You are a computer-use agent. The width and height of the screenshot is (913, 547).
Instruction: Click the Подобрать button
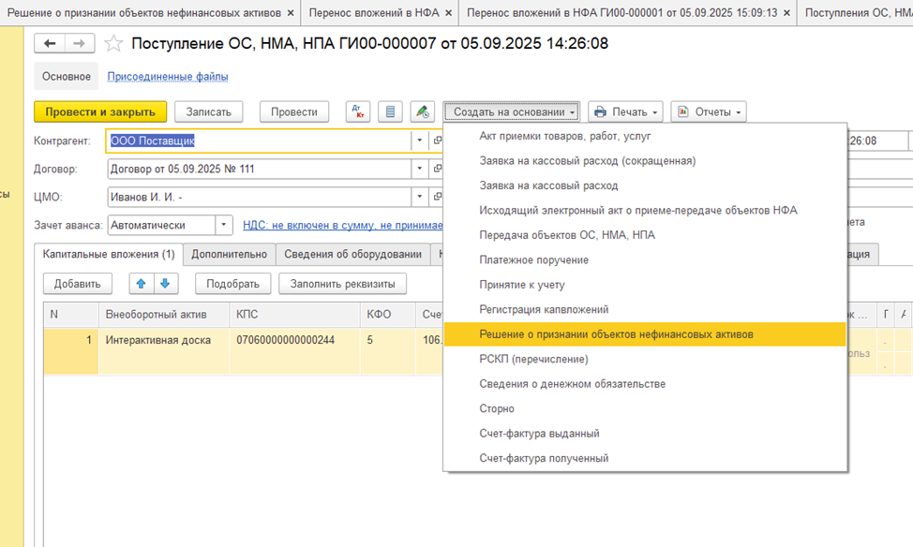(x=232, y=284)
